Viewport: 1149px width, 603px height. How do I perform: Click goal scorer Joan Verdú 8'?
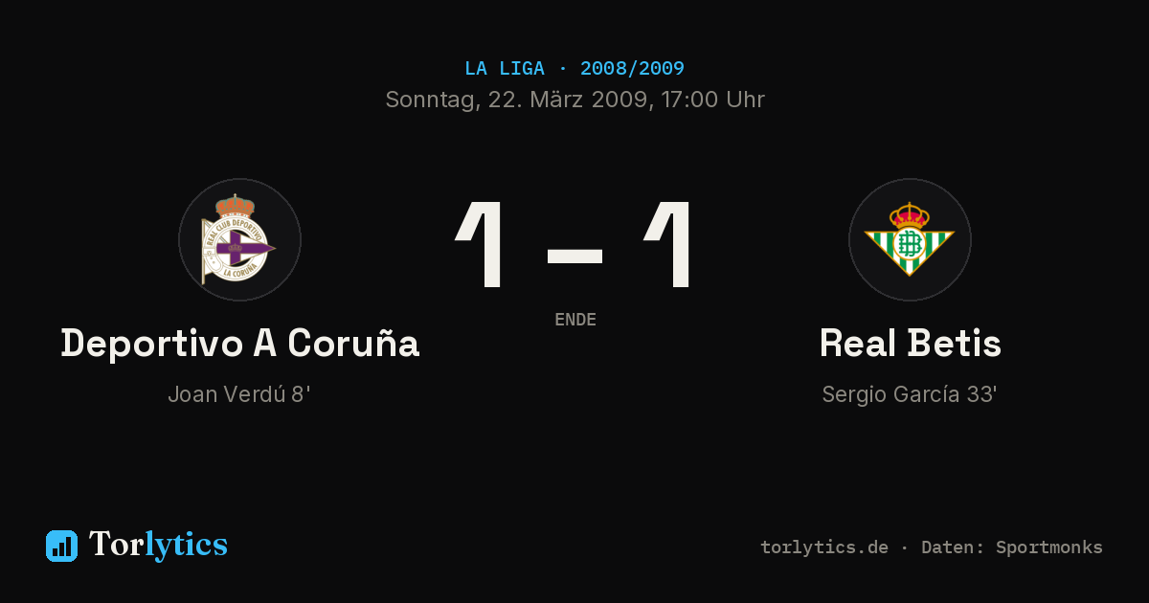coord(239,394)
